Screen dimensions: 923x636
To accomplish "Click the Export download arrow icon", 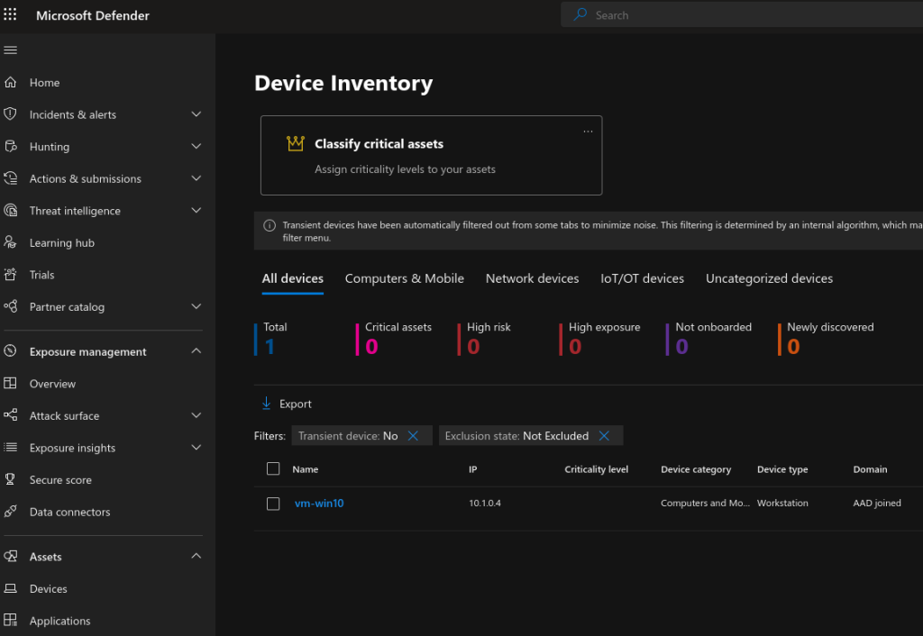I will 266,404.
